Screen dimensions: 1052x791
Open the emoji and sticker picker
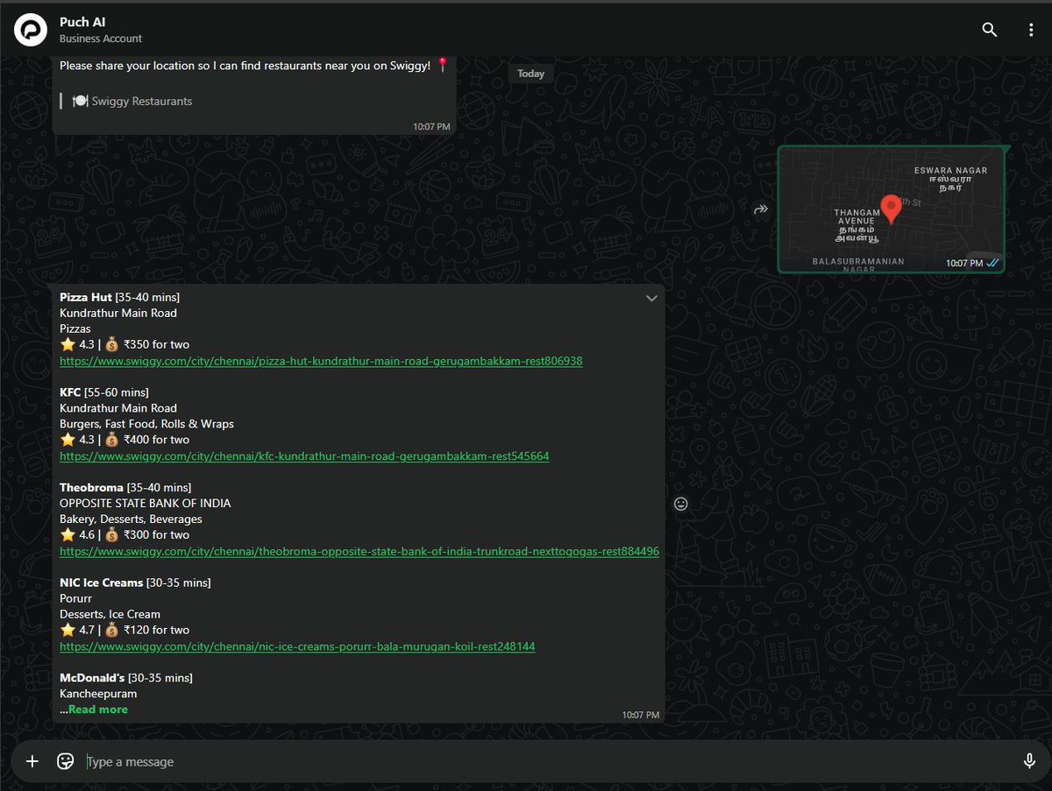[x=65, y=761]
